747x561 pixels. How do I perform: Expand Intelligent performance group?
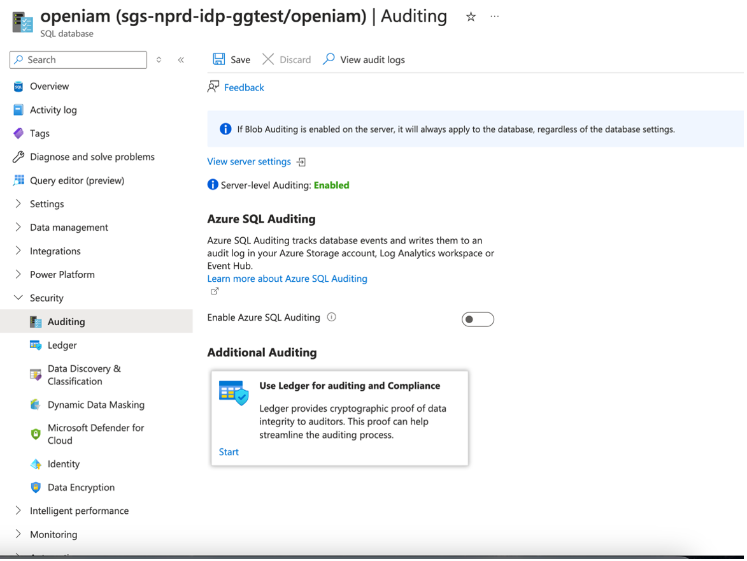(x=18, y=511)
